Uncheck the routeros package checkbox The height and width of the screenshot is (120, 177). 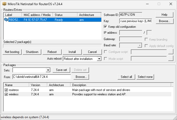pyautogui.click(x=6, y=90)
